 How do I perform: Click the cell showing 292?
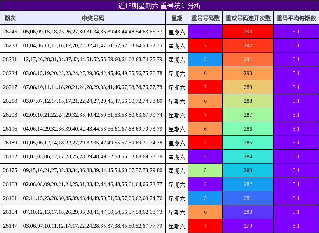pyautogui.click(x=248, y=45)
